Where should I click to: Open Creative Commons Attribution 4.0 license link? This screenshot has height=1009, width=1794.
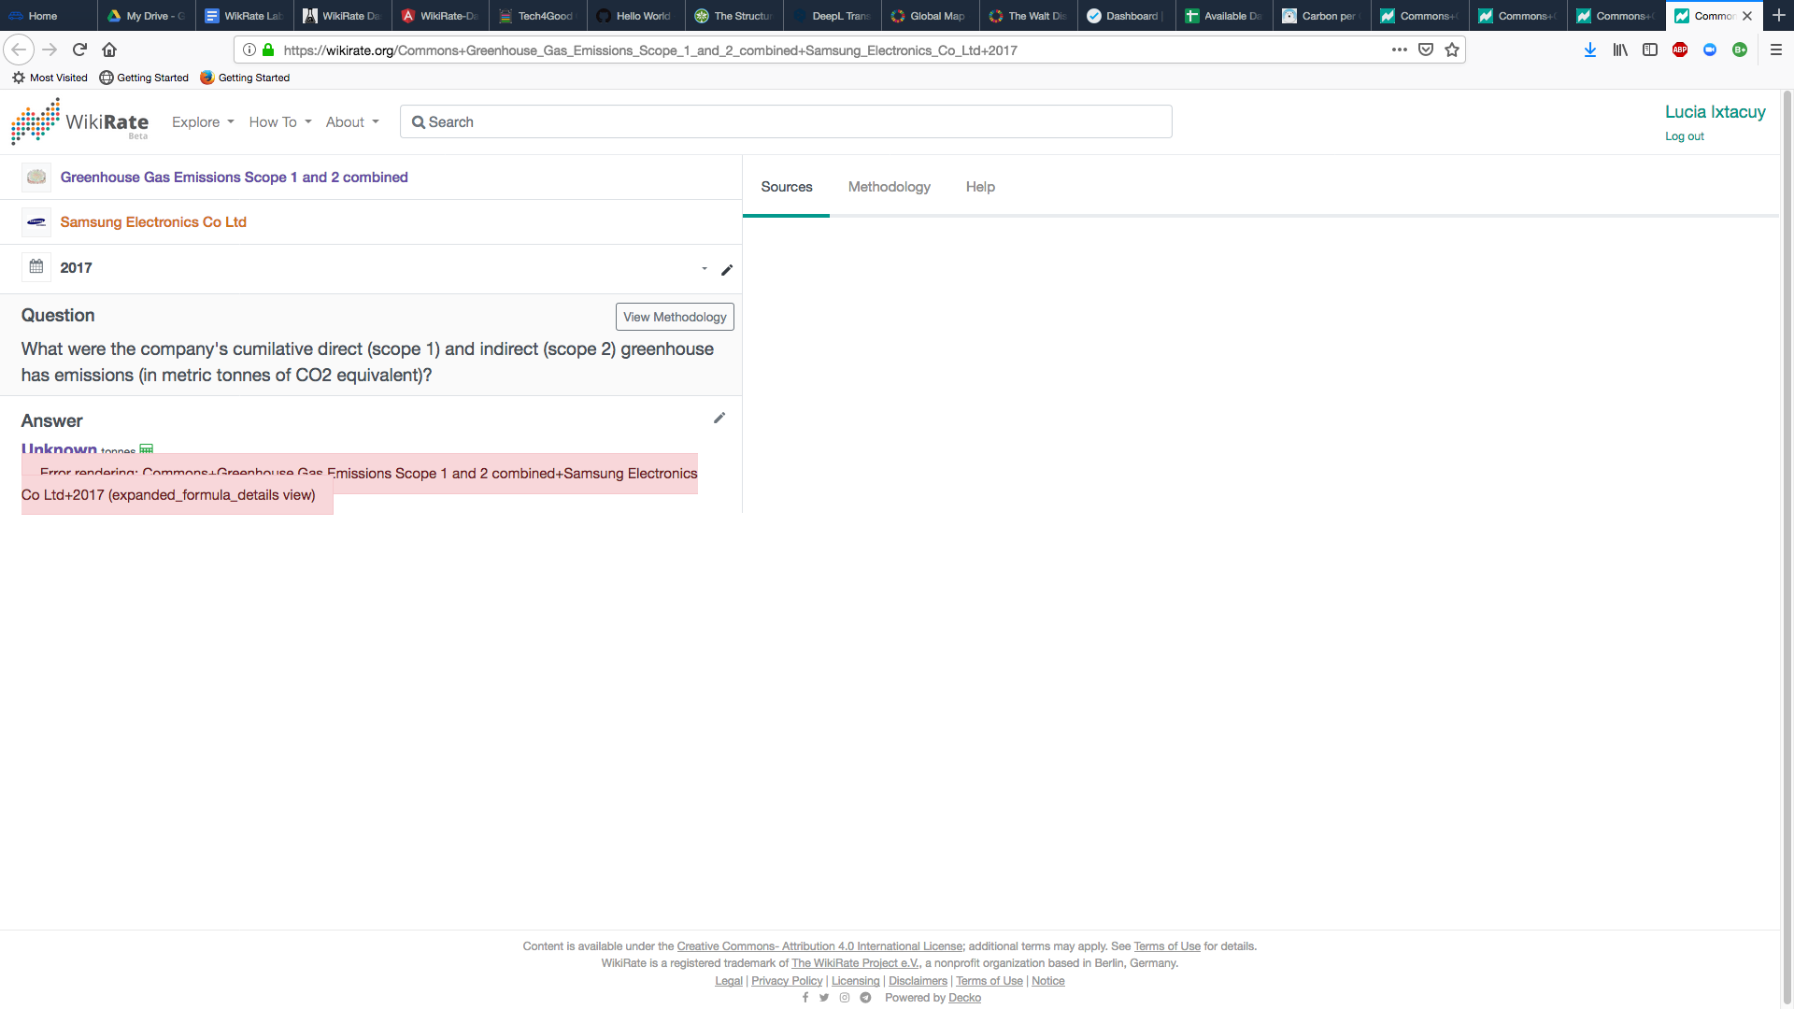coord(819,946)
